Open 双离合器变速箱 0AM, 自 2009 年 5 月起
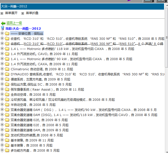This screenshot has width=168, height=153. [39, 130]
